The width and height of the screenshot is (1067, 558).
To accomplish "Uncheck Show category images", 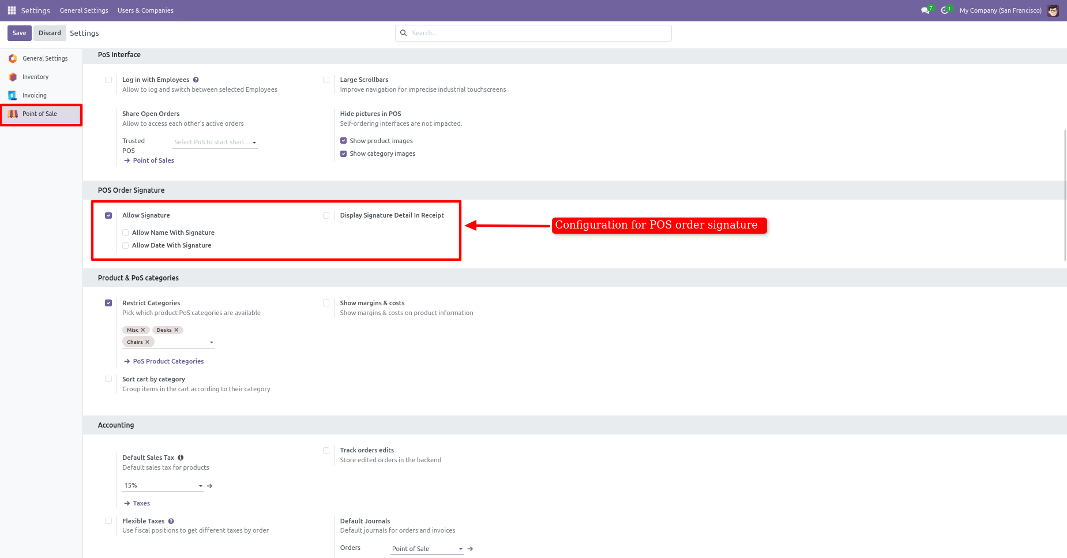I will [344, 153].
